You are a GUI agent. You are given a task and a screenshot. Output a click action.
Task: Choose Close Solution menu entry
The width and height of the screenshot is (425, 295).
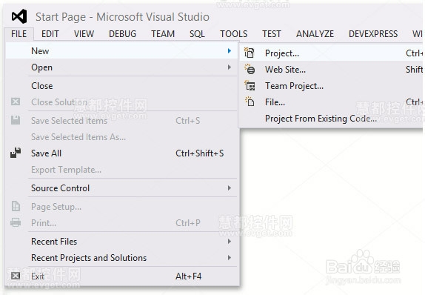click(121, 102)
